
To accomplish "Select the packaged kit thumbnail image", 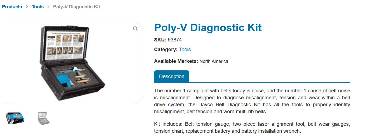I will (x=15, y=118).
